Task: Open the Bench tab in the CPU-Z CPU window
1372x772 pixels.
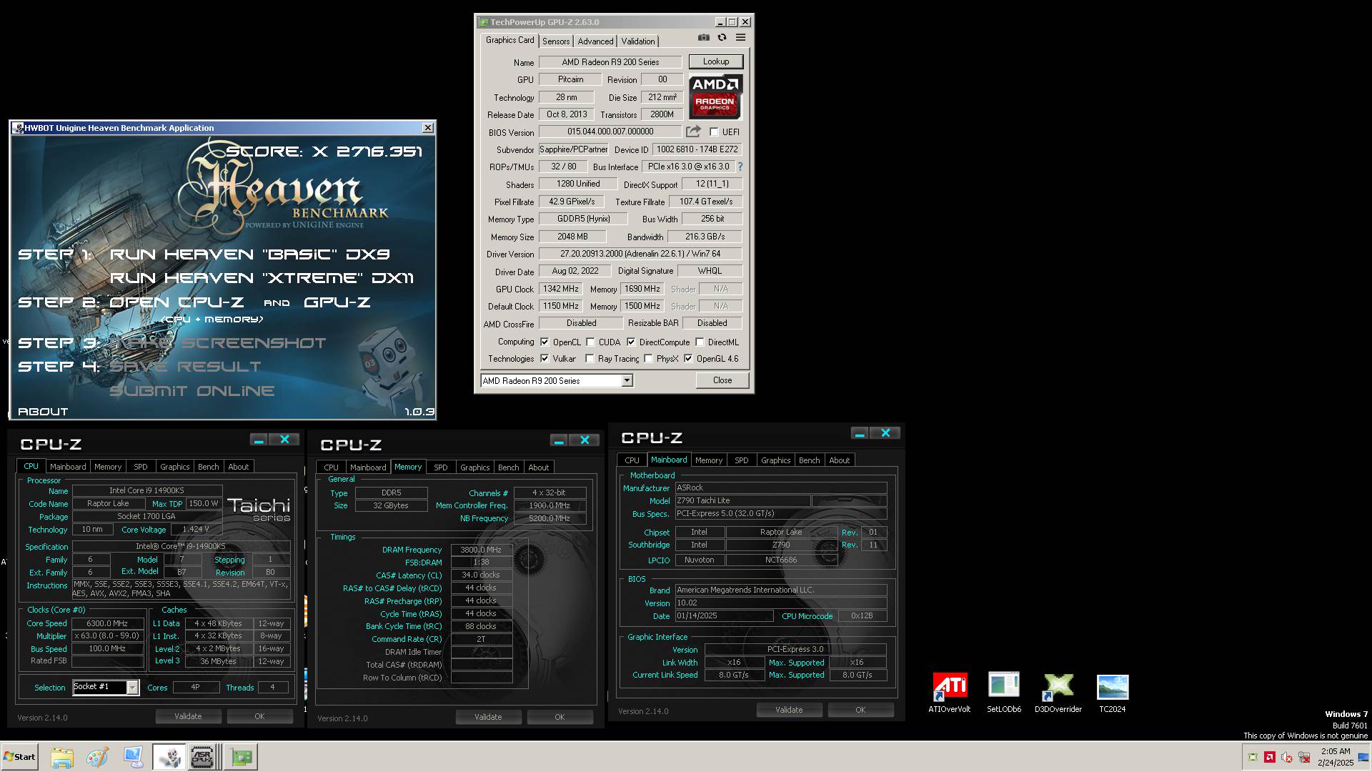Action: click(209, 467)
